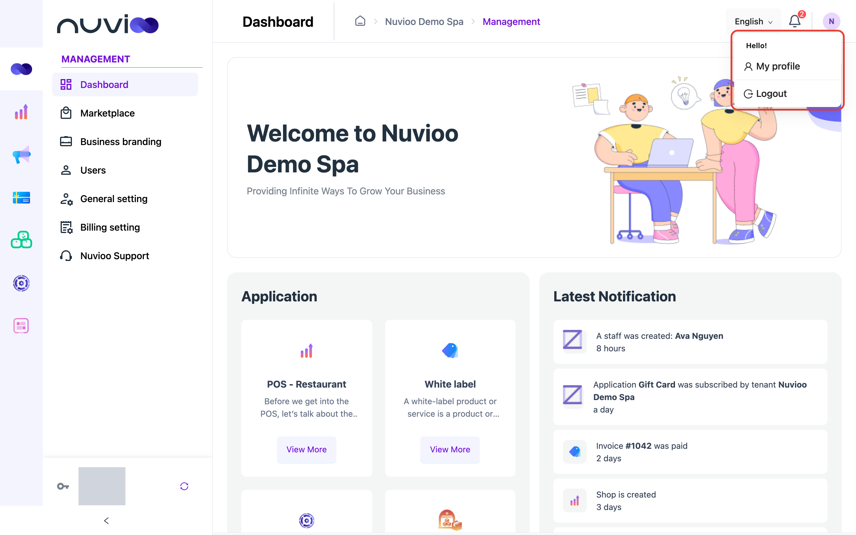Image resolution: width=856 pixels, height=535 pixels.
Task: Click the White label card tag icon
Action: click(450, 351)
